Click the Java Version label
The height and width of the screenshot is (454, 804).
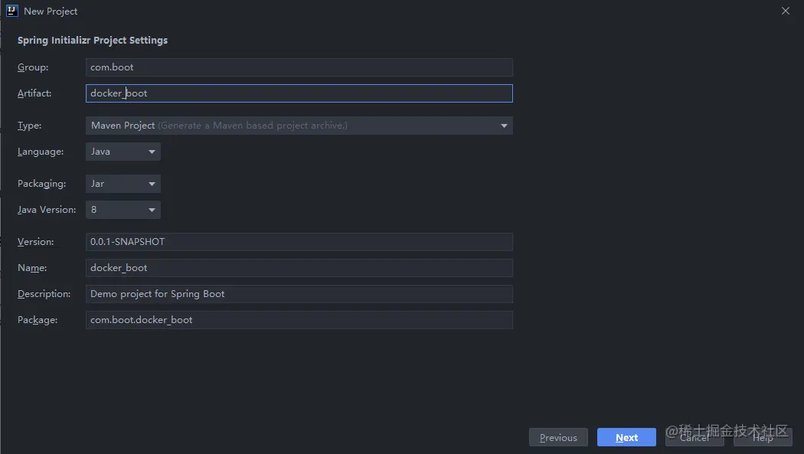[47, 210]
